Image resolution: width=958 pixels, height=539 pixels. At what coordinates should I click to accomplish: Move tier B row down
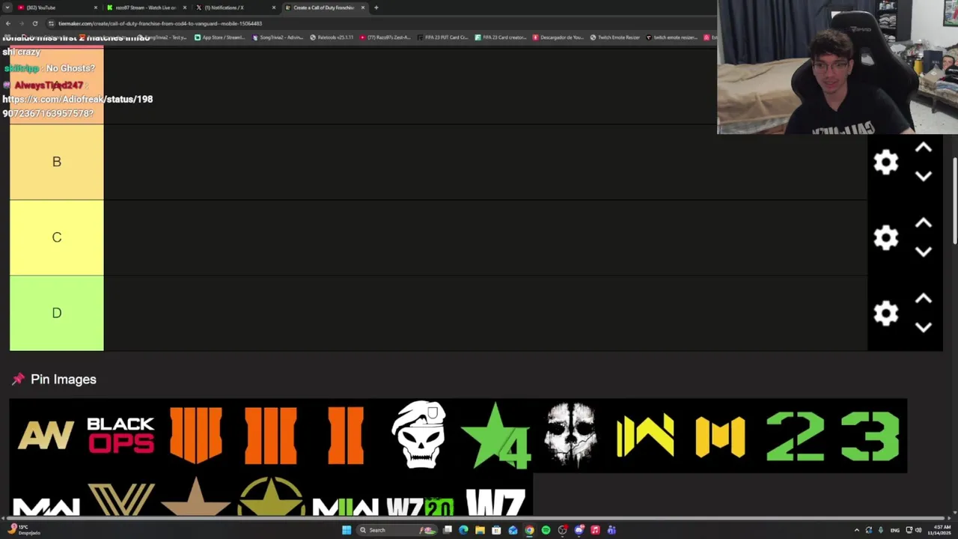click(x=924, y=177)
